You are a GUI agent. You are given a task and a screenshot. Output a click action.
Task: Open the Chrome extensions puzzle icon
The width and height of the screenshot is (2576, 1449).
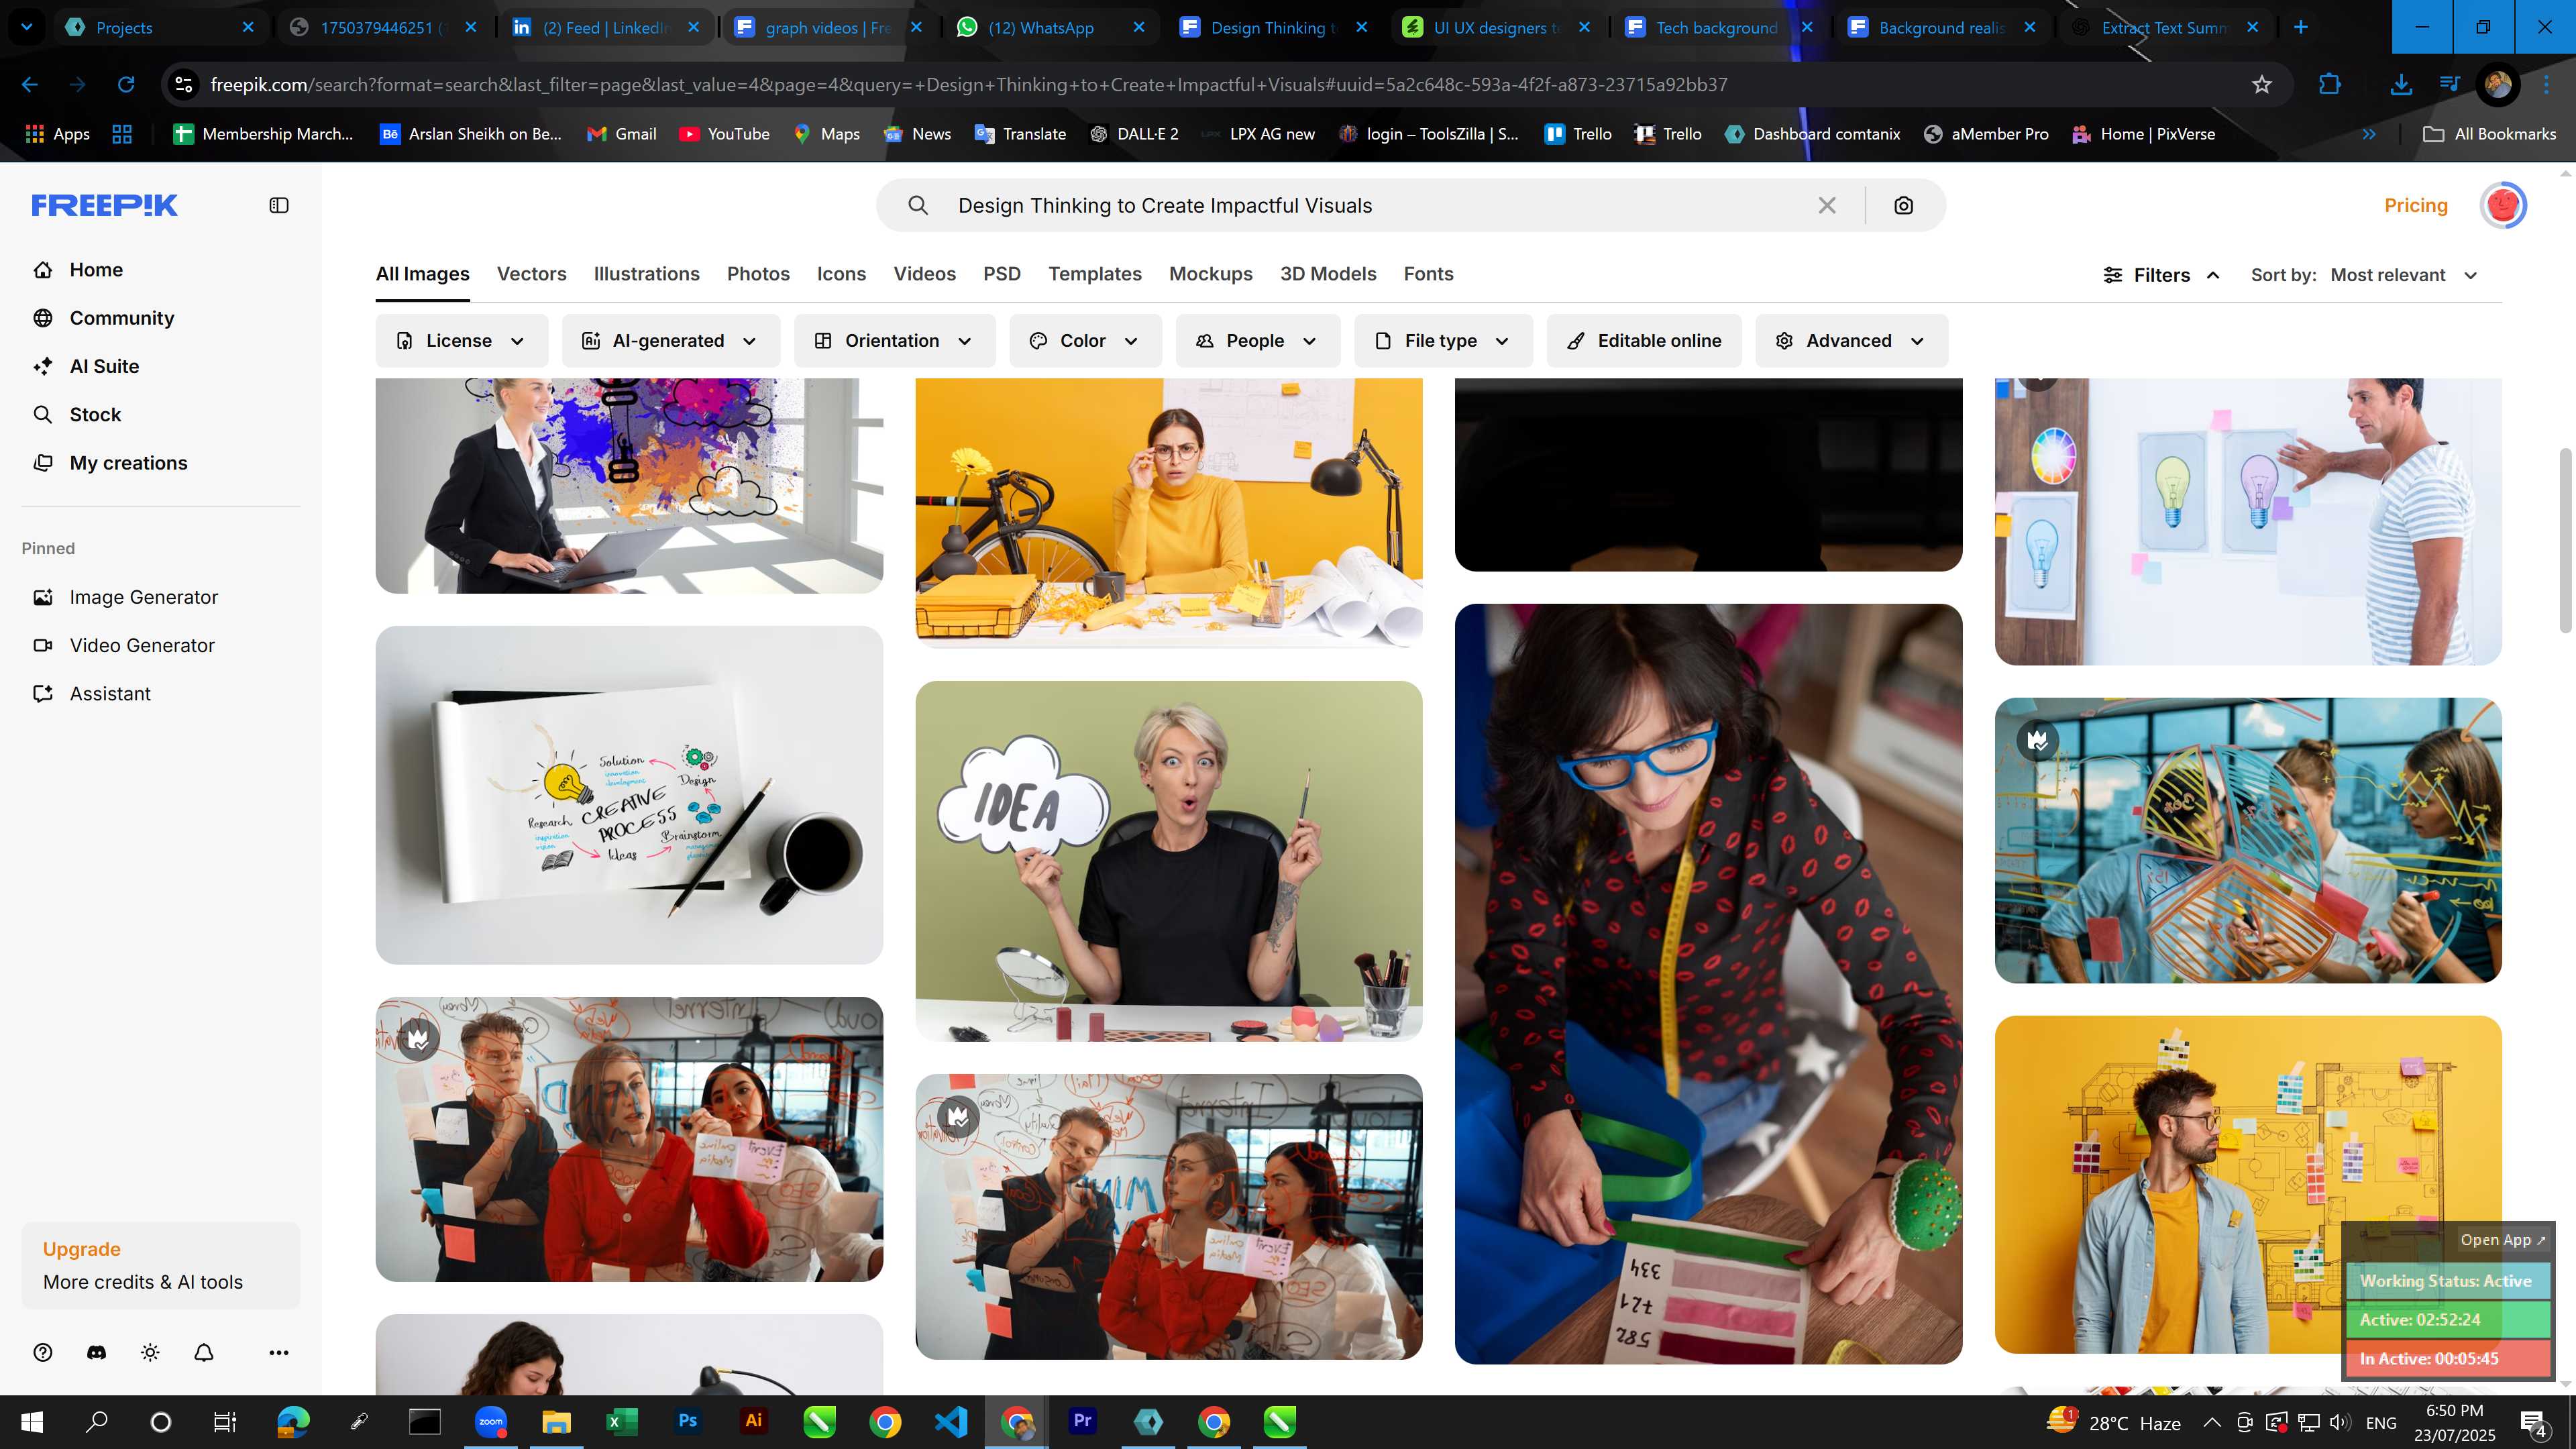coord(2330,85)
